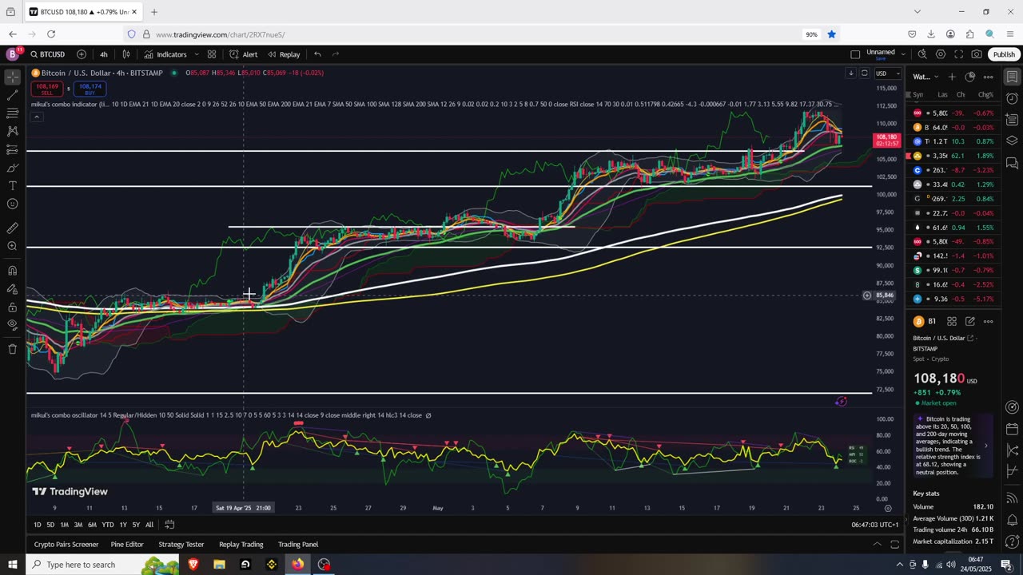1023x575 pixels.
Task: Click the red SELL 108,169 button
Action: [47, 89]
